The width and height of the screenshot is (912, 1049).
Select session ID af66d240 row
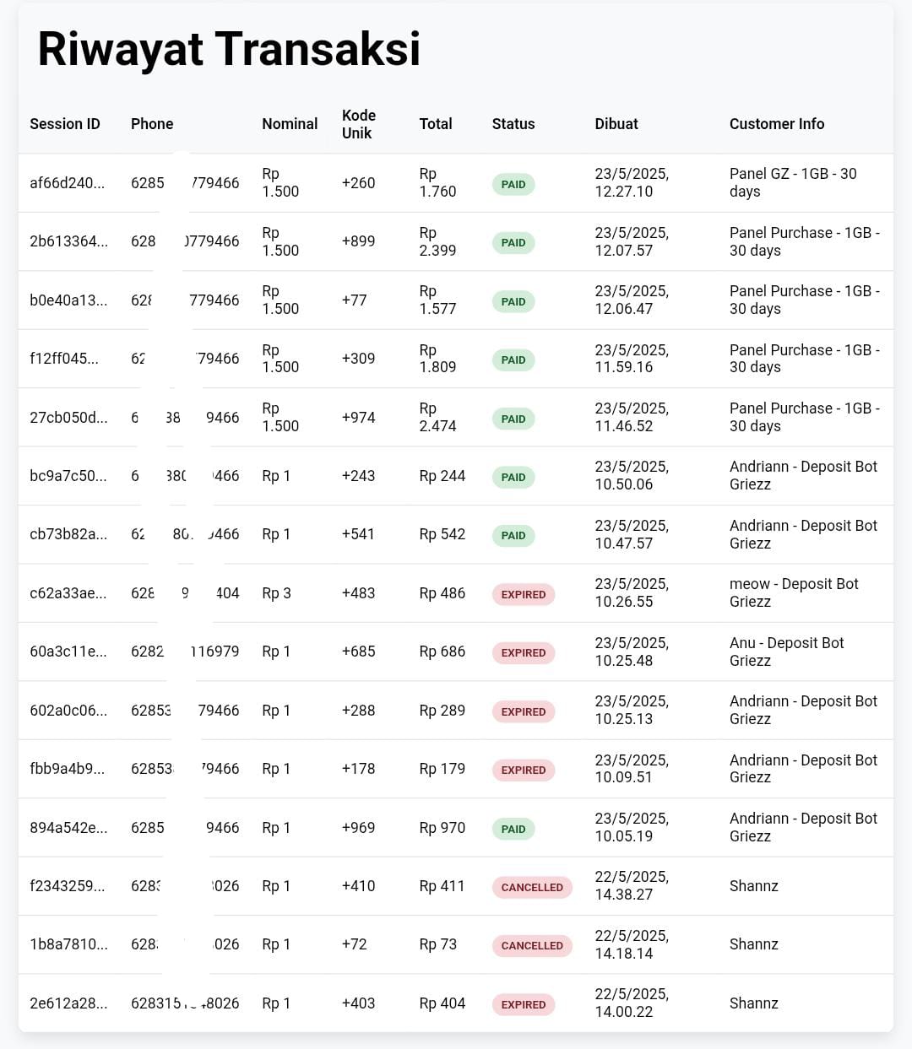(x=68, y=183)
